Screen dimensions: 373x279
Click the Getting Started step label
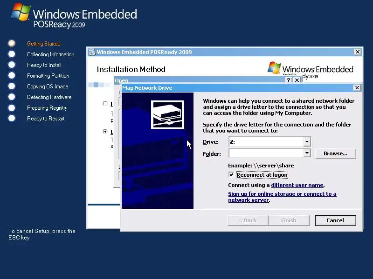(x=44, y=44)
